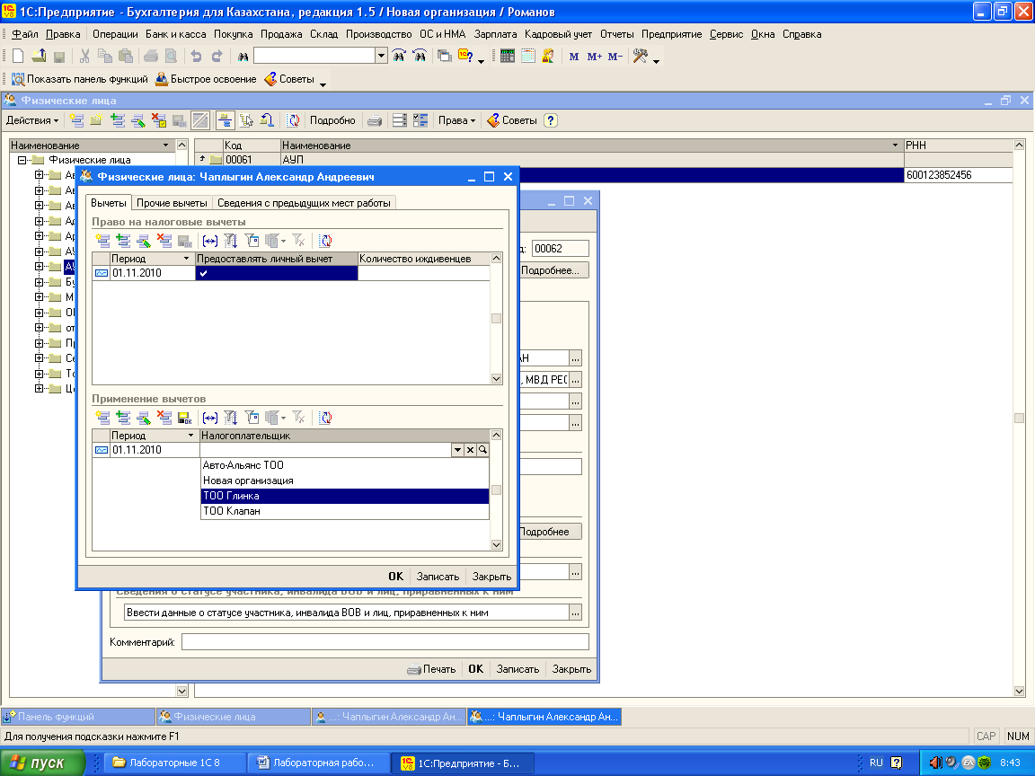Open Налогоплательщик search with magnifier button

(482, 450)
